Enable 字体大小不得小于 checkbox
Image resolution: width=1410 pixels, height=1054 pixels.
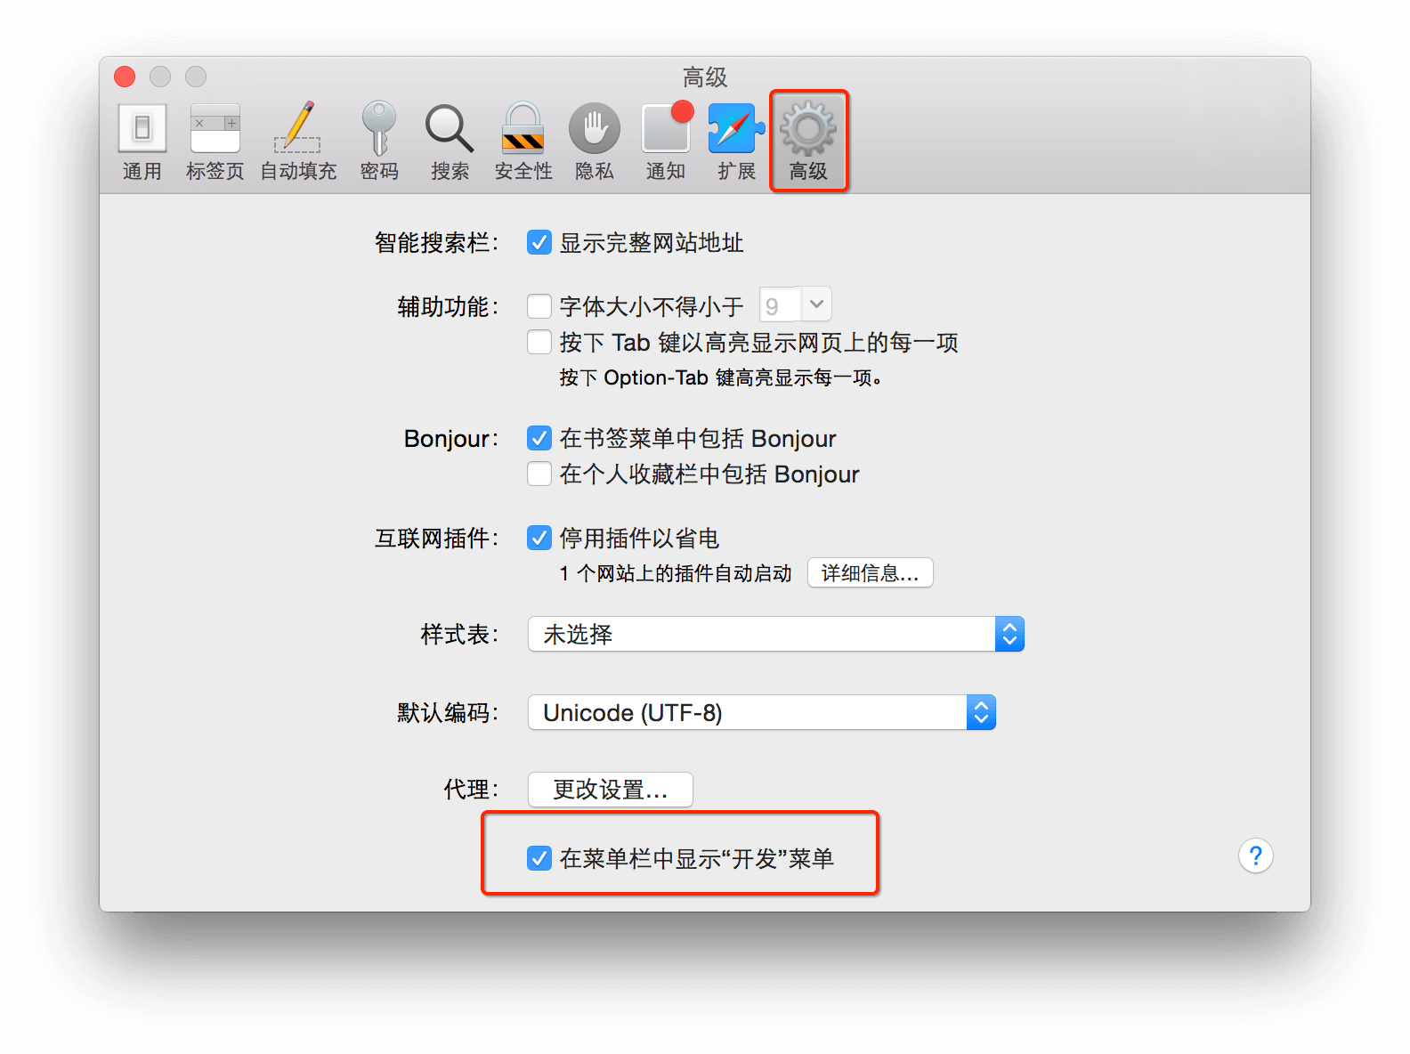(x=539, y=306)
